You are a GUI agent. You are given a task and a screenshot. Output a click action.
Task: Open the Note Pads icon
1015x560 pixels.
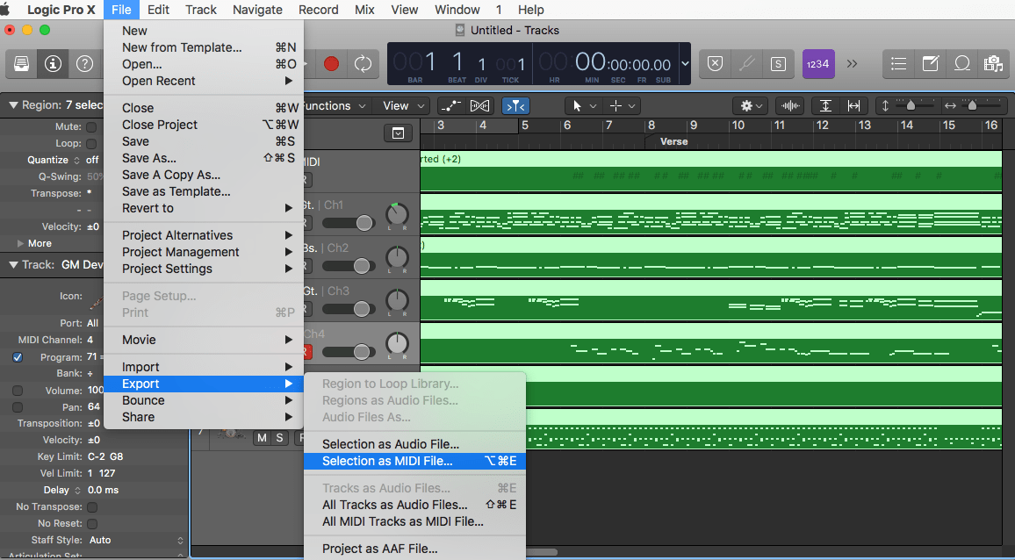click(x=930, y=63)
